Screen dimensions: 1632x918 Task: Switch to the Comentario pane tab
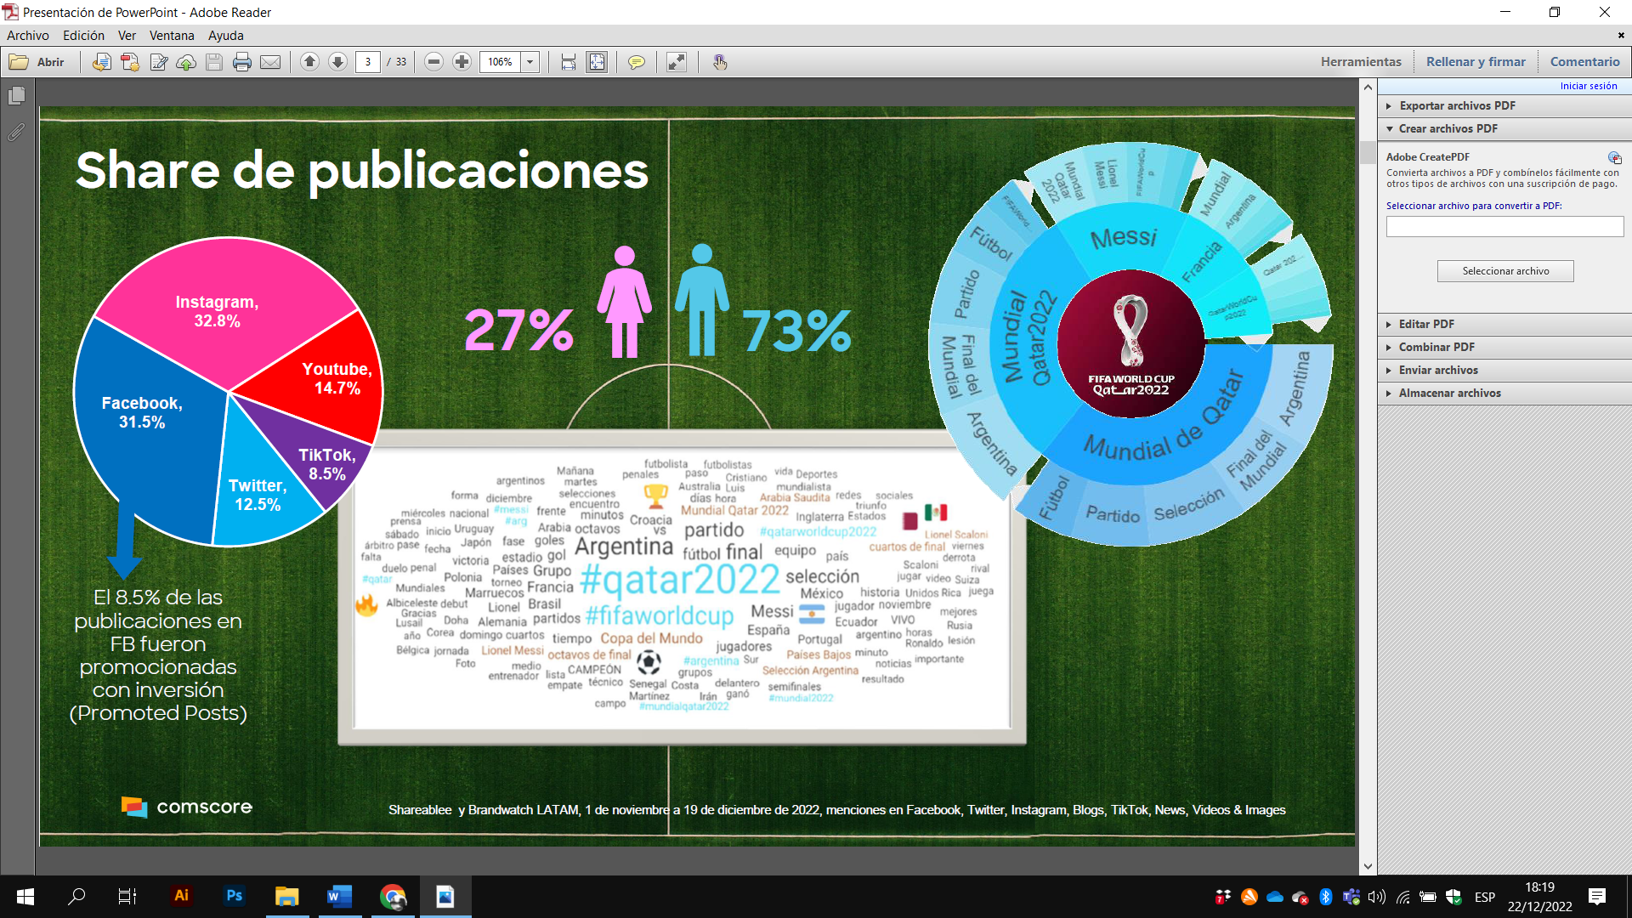click(1584, 62)
